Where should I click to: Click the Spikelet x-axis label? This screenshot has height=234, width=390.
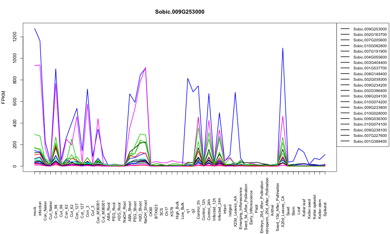[x=325, y=209]
